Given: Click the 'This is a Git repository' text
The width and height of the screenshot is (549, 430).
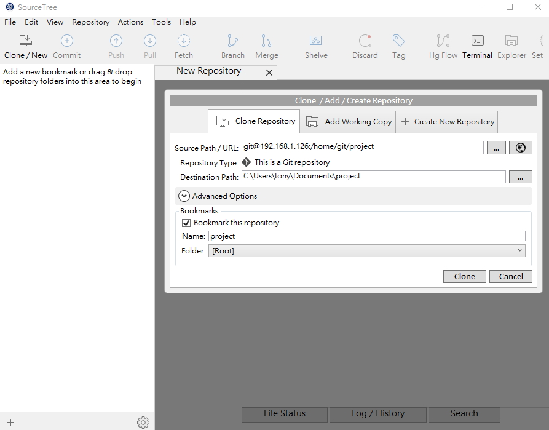Looking at the screenshot, I should point(292,162).
